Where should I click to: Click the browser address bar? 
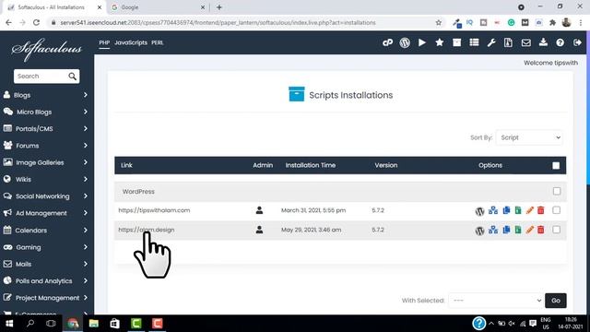coord(244,22)
